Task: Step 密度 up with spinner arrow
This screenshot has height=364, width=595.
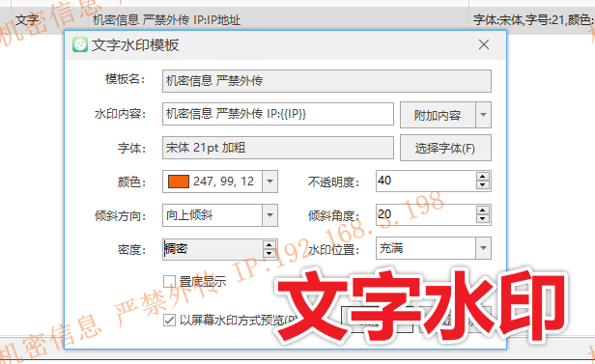Action: point(269,245)
